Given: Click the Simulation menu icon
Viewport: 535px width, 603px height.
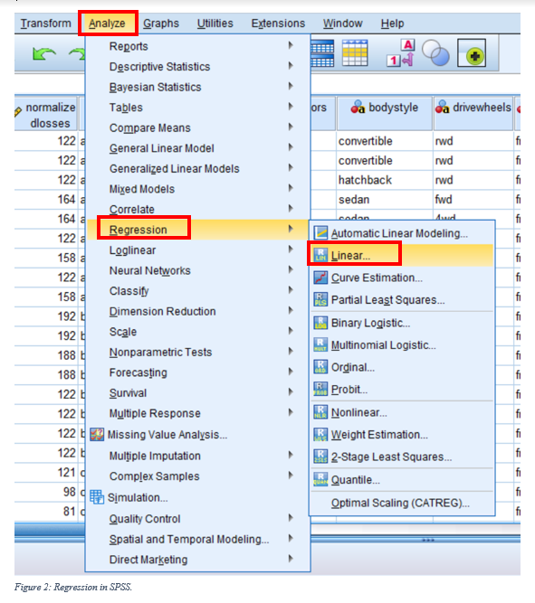Looking at the screenshot, I should [97, 497].
